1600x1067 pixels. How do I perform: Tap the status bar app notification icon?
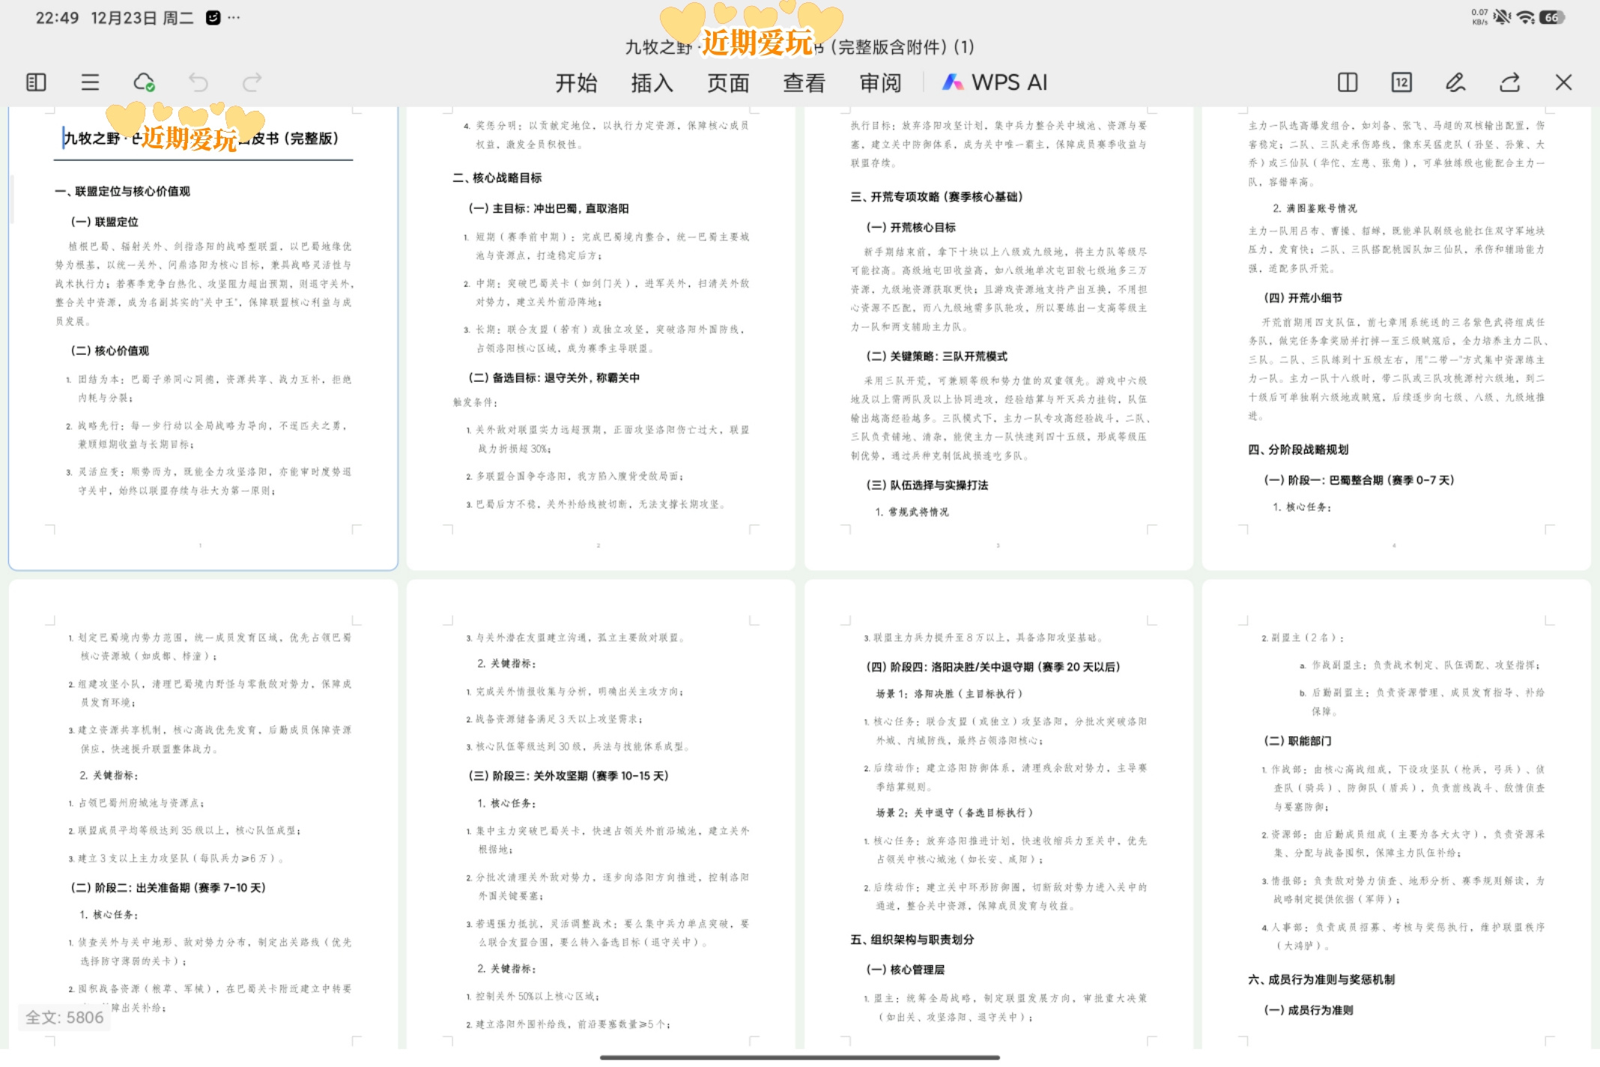point(213,17)
